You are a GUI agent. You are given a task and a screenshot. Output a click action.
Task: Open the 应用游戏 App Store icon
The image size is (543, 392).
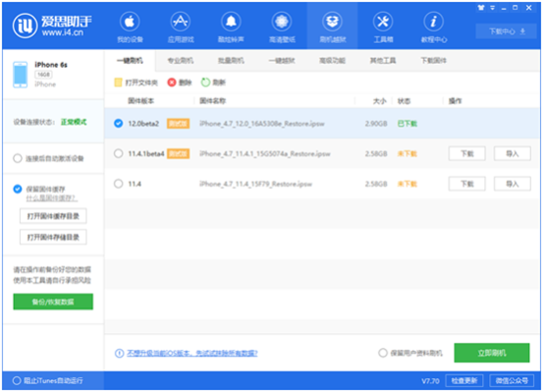click(181, 28)
